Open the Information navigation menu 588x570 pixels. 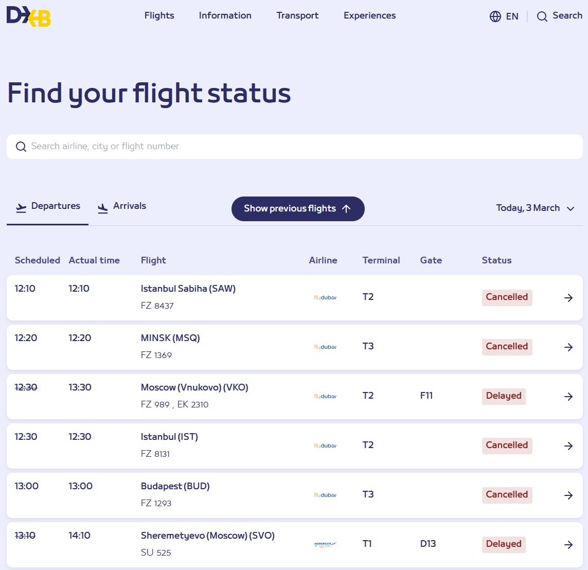tap(225, 15)
